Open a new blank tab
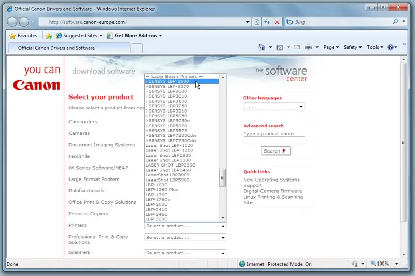The width and height of the screenshot is (415, 276). pos(136,48)
